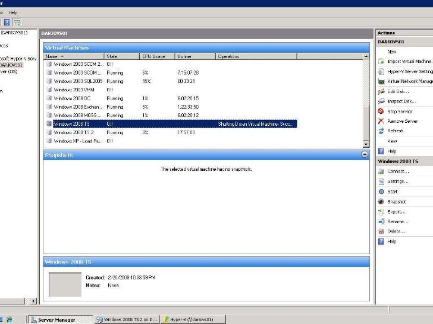The width and height of the screenshot is (433, 324).
Task: Click Start action link for Windows 2008 TS
Action: tap(393, 192)
